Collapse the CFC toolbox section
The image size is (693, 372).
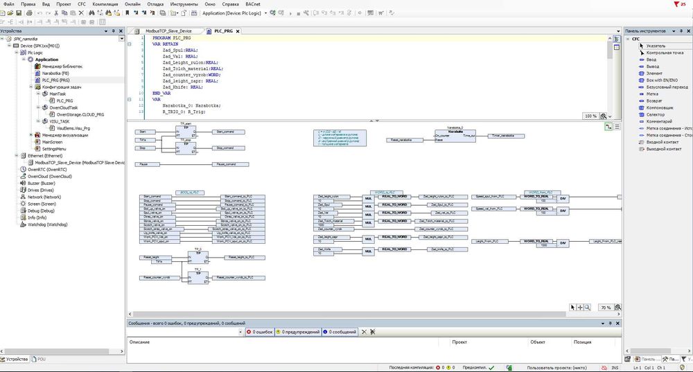point(627,39)
